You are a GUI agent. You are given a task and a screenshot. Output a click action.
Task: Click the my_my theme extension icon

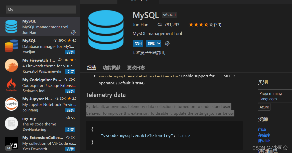point(12,123)
